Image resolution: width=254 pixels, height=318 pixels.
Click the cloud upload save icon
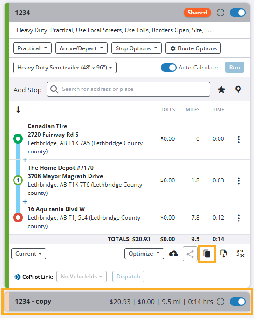click(173, 254)
